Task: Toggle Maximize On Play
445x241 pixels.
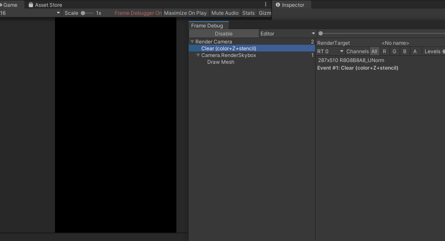Action: [185, 13]
